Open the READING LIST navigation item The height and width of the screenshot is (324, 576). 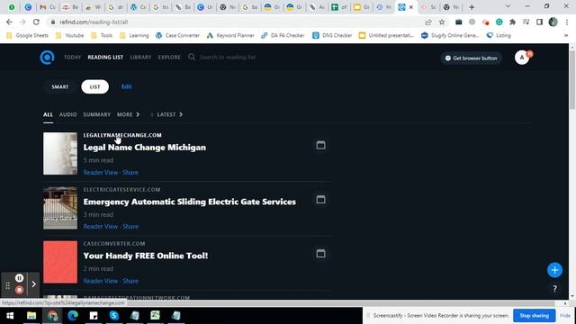105,58
